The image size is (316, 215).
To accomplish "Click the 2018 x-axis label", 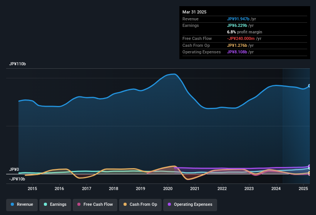I will click(114, 189).
